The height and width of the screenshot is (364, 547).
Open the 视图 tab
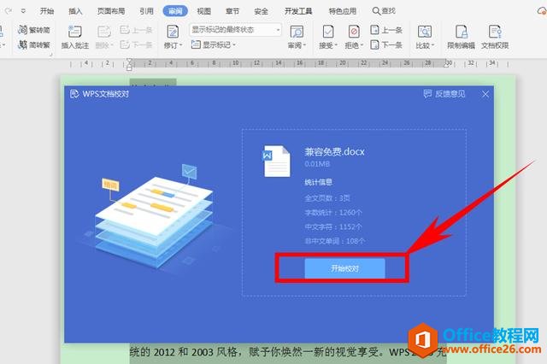pos(203,11)
